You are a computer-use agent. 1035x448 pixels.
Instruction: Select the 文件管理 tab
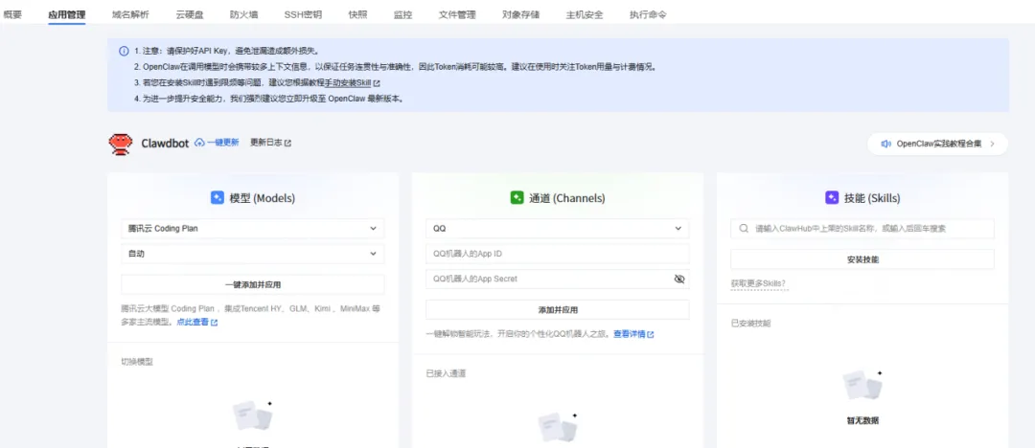pyautogui.click(x=457, y=14)
